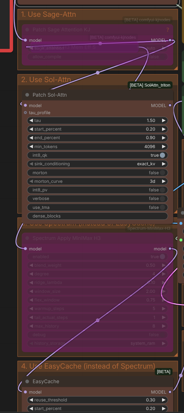This screenshot has height=413, width=184.
Task: Click the collapse dot on Patch Sage Attention KJ node
Action: (x=27, y=29)
